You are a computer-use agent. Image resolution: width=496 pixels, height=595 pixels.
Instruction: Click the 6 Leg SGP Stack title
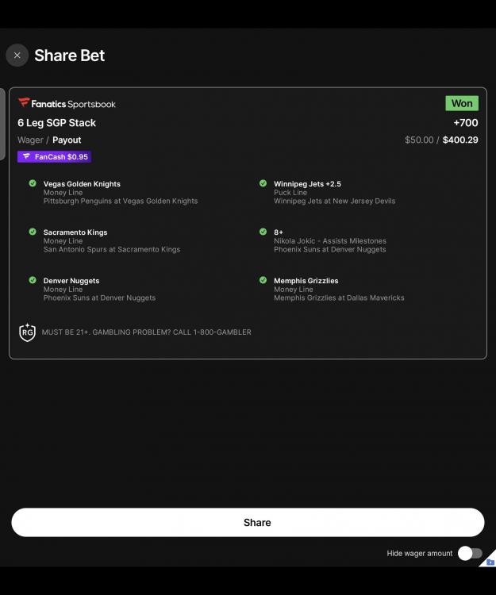pyautogui.click(x=57, y=123)
